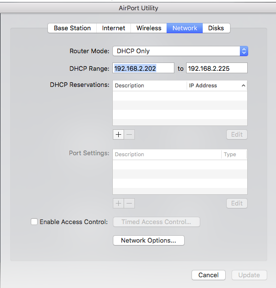Enable Access Control checkbox
This screenshot has height=288, width=276.
[x=34, y=222]
